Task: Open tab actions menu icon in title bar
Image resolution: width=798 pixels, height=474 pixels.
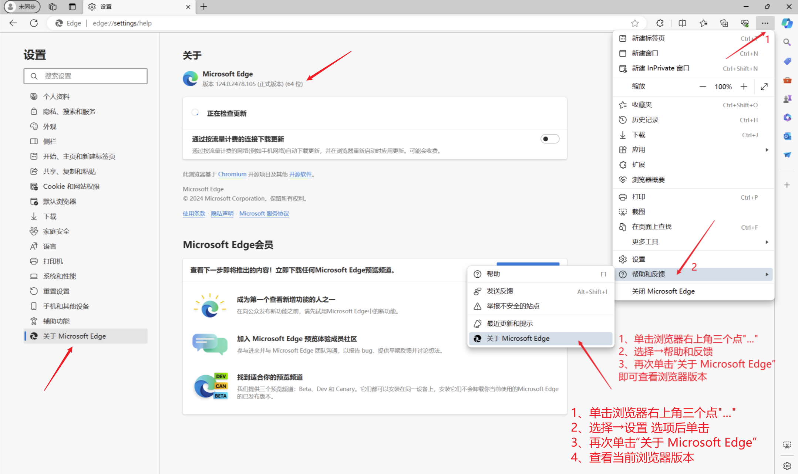Action: tap(72, 7)
